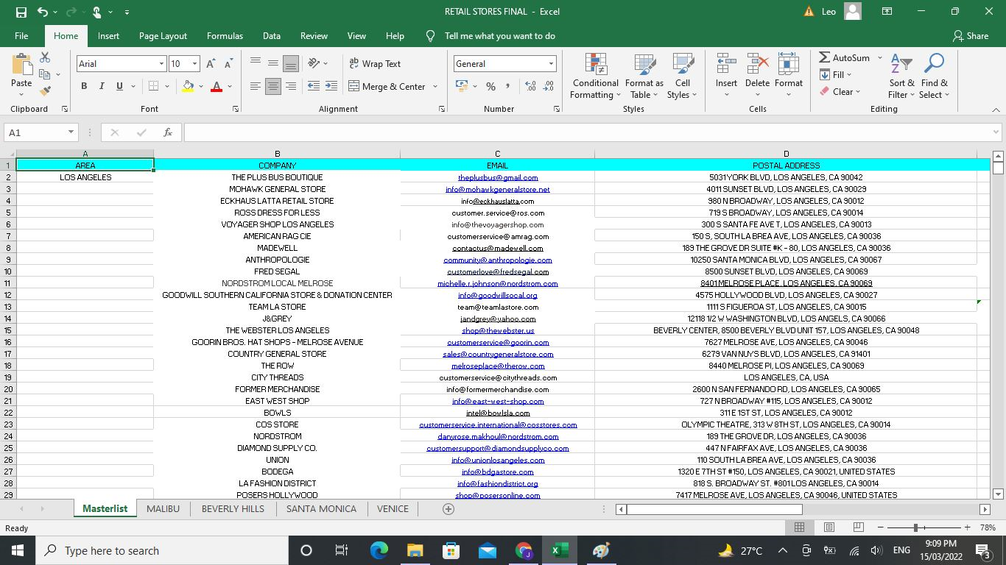Click Tell me what you want to do

499,35
